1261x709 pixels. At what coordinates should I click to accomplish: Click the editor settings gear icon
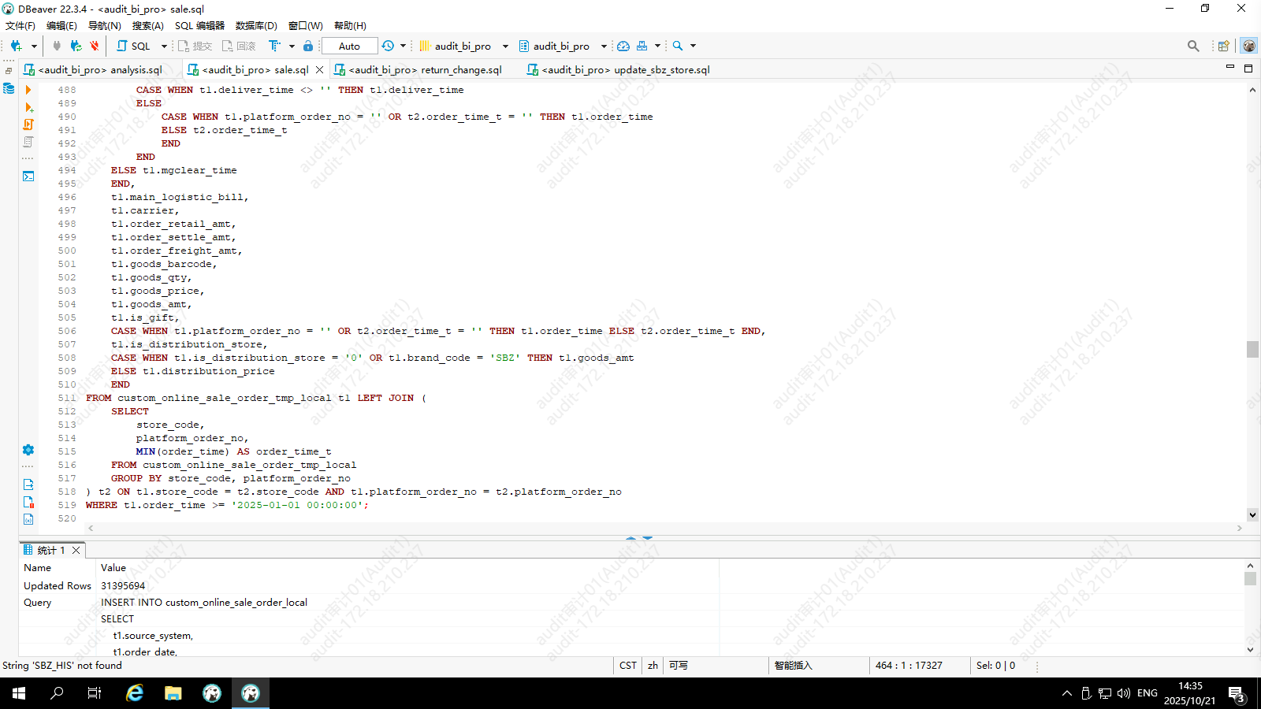click(28, 450)
